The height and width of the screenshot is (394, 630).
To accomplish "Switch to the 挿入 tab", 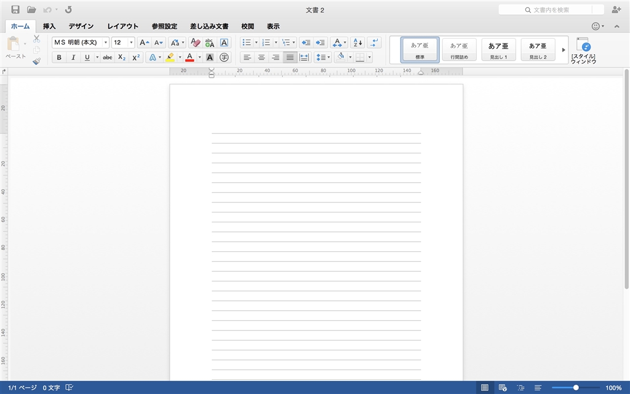I will [49, 26].
